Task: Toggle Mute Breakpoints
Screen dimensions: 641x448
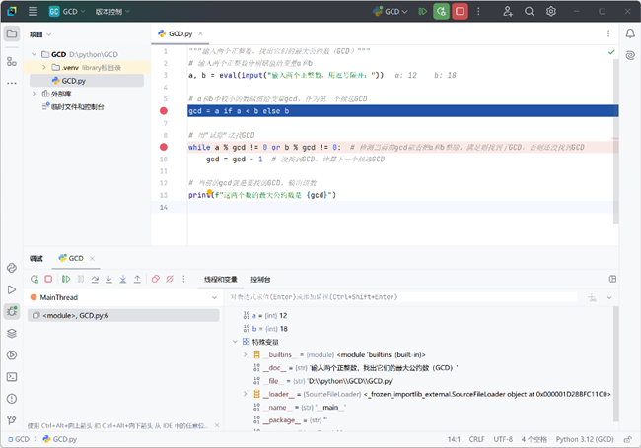Action: [x=170, y=279]
